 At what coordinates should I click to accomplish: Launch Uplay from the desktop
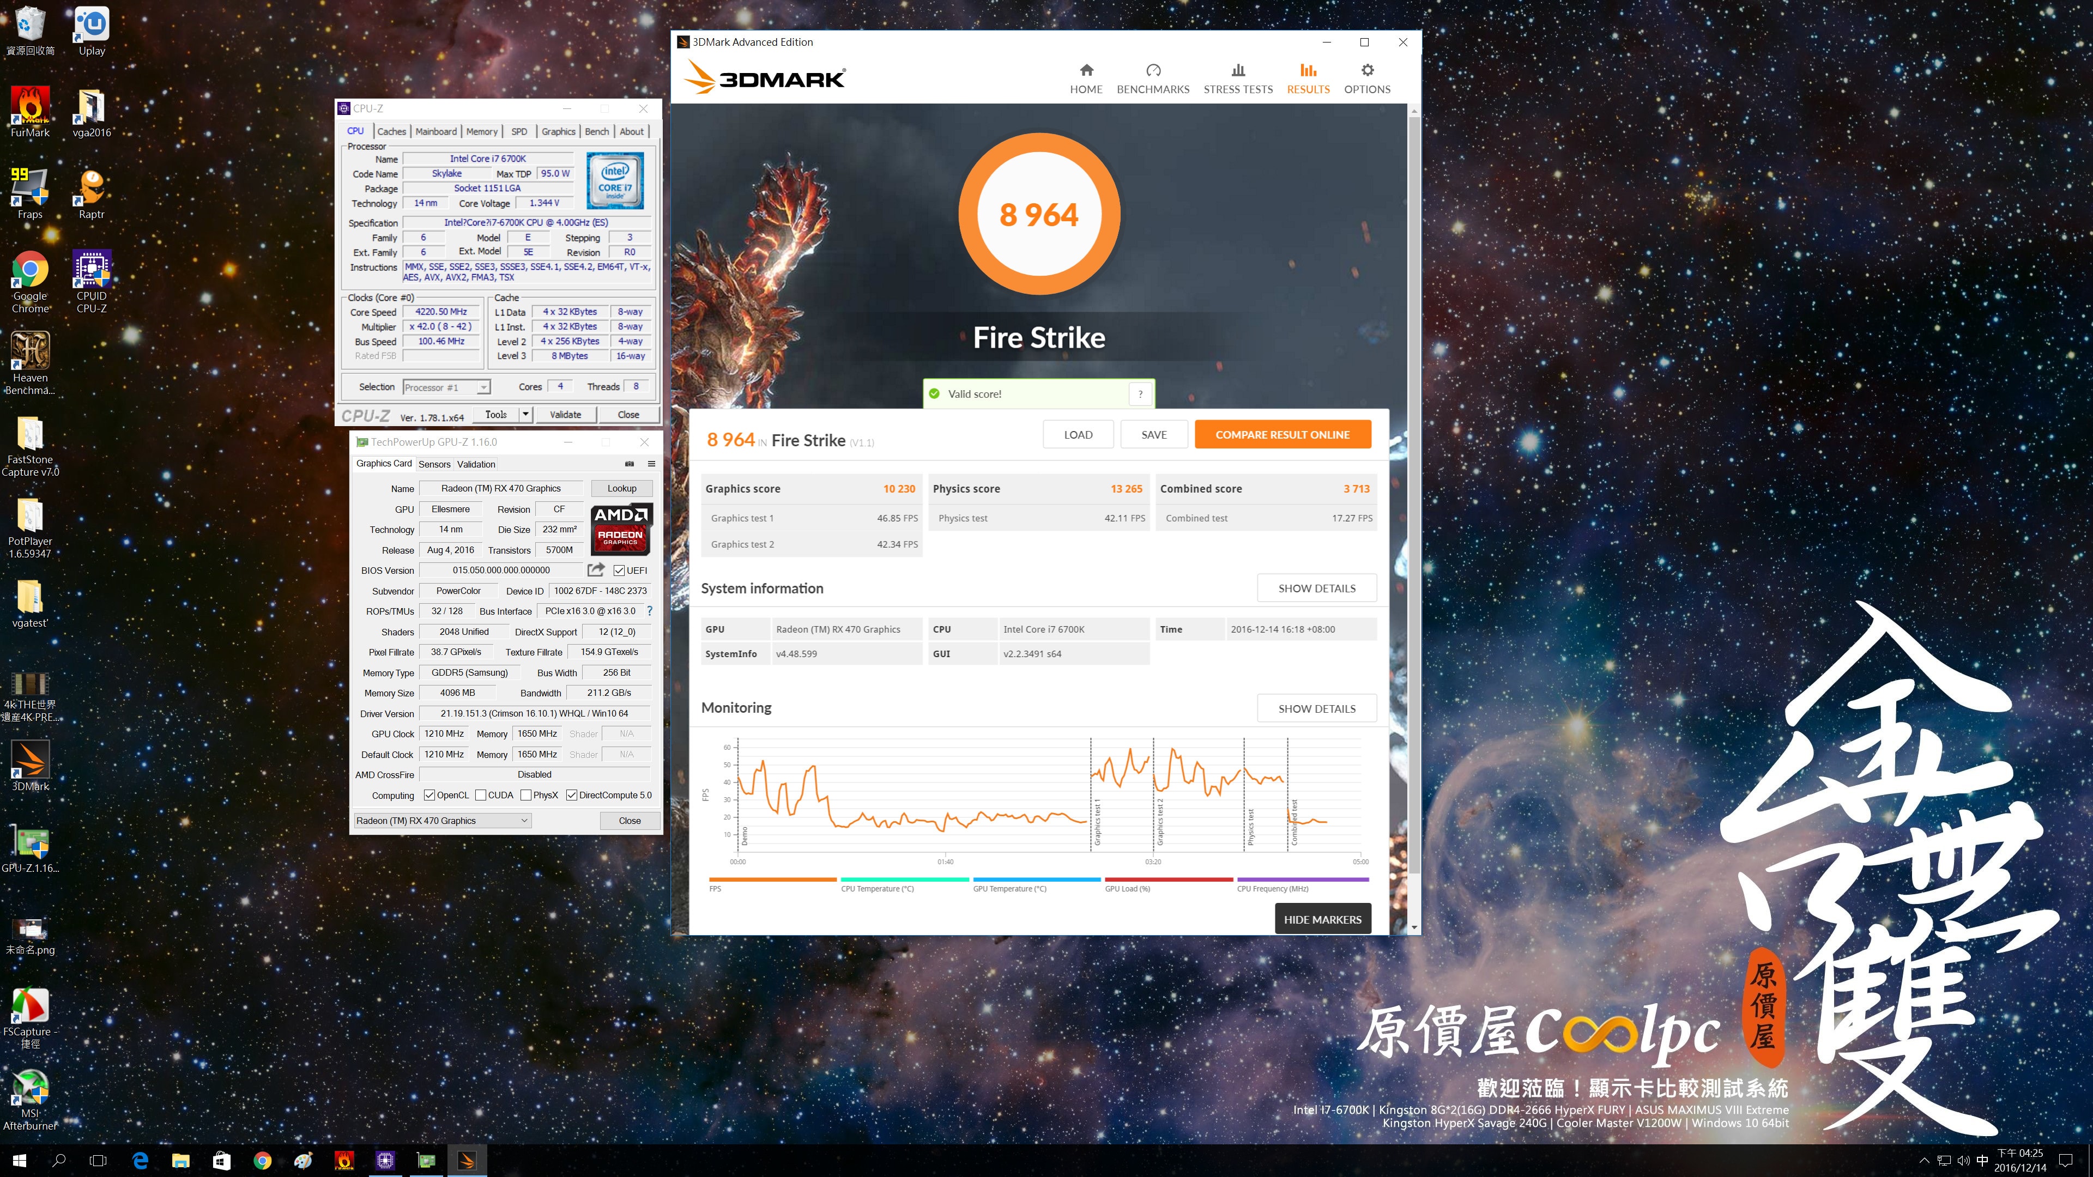click(92, 31)
